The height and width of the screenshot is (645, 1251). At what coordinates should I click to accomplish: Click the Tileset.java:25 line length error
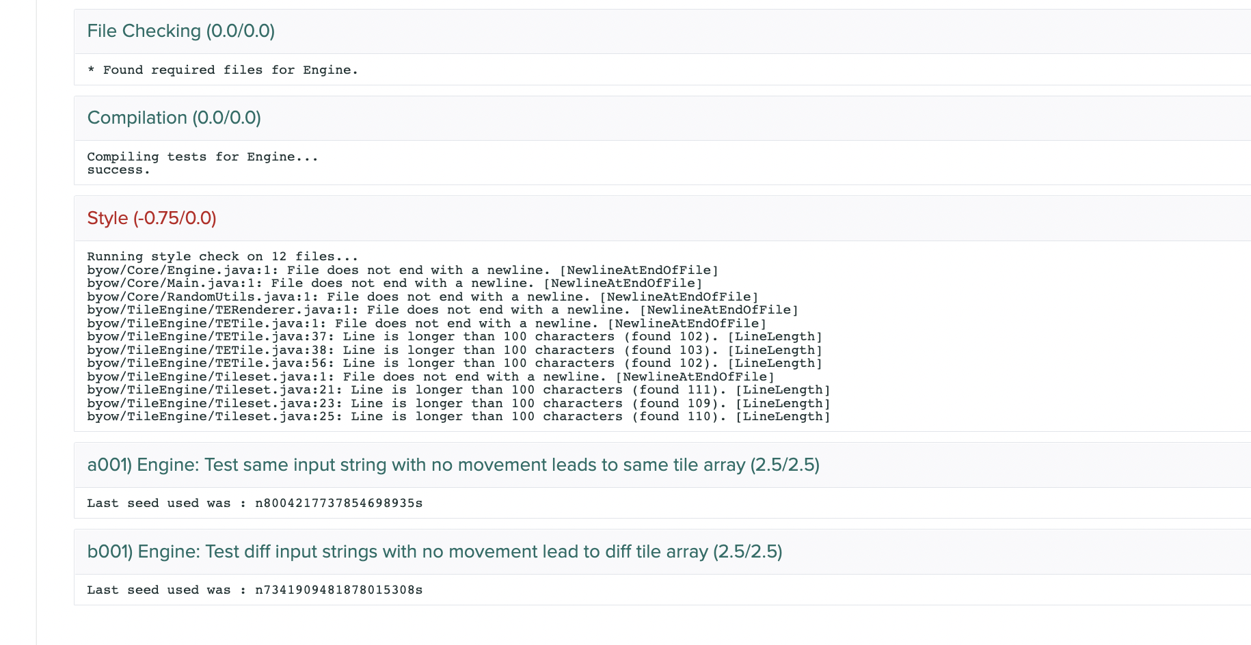point(459,417)
